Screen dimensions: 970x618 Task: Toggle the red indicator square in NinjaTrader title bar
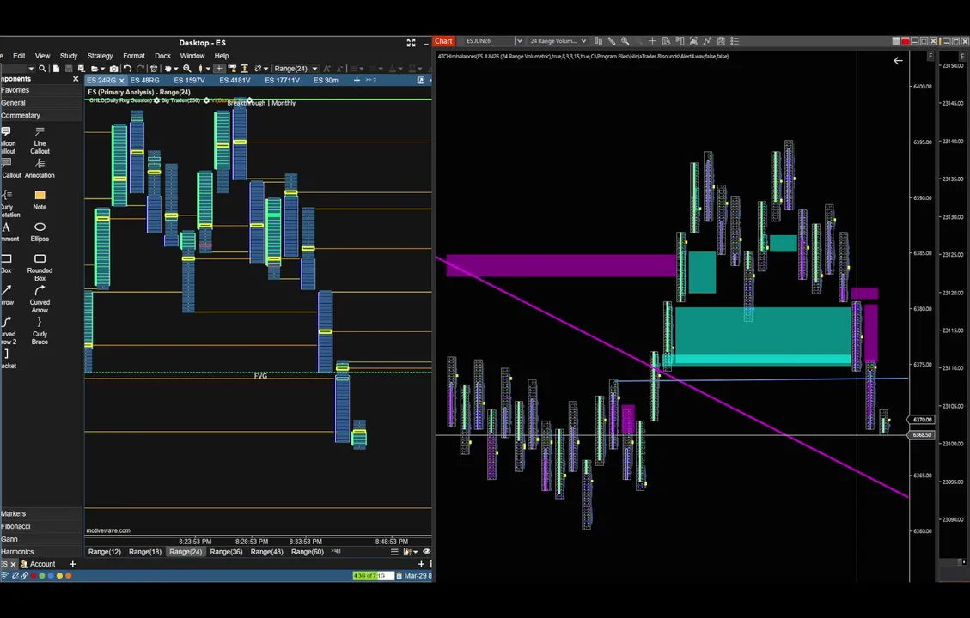pyautogui.click(x=905, y=41)
